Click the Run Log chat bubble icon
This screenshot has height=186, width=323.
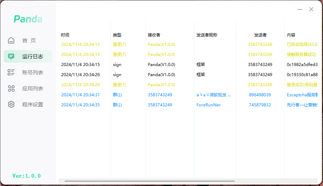click(x=11, y=56)
